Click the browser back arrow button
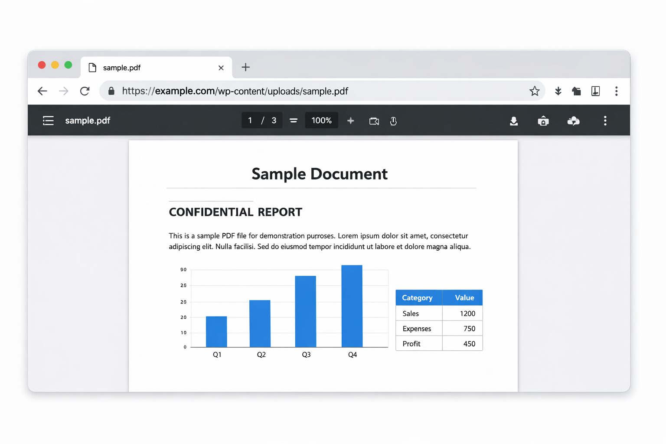 pos(42,91)
